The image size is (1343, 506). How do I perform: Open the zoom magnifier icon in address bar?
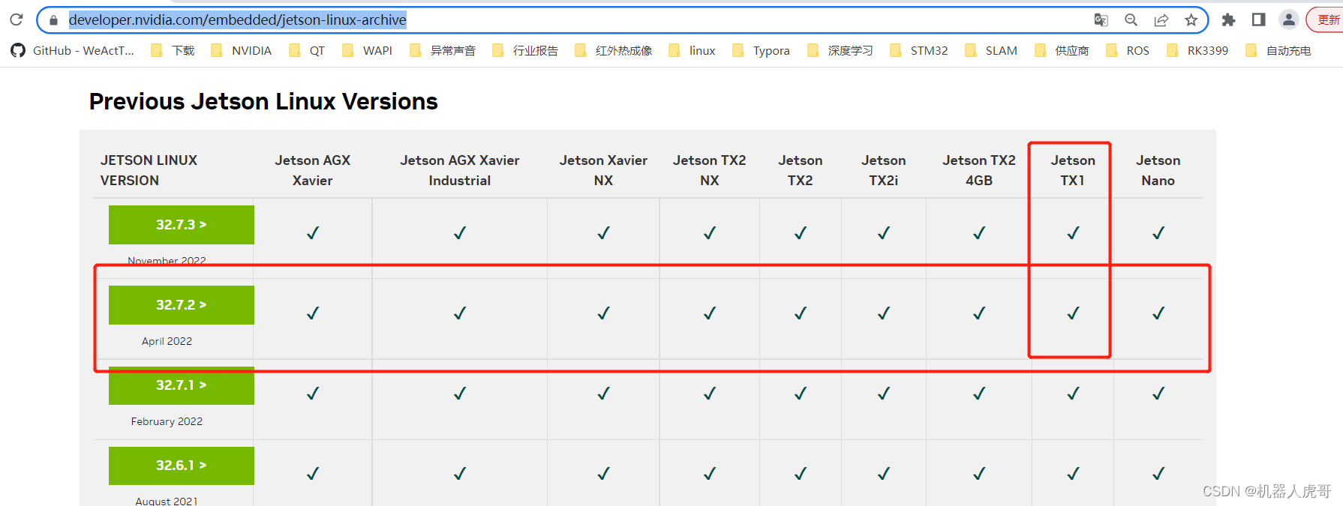pyautogui.click(x=1131, y=20)
